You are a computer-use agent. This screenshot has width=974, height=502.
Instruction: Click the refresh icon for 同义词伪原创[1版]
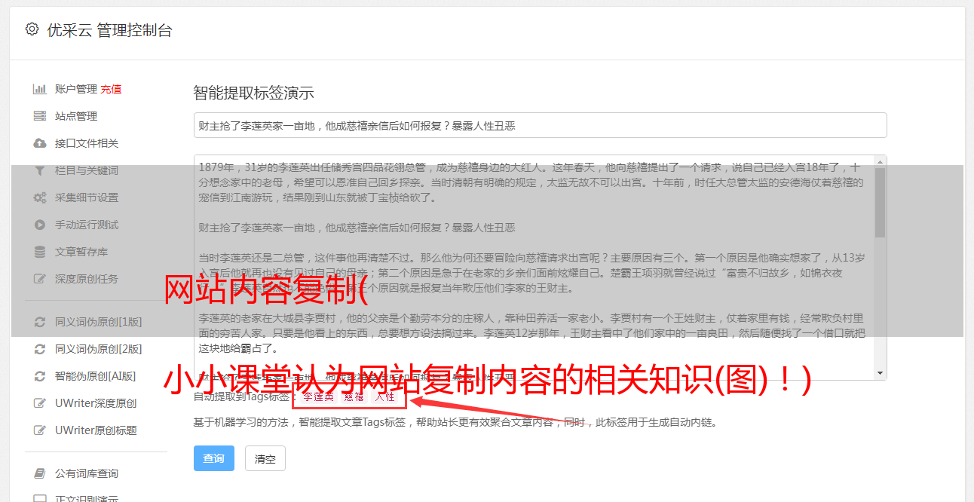(39, 322)
